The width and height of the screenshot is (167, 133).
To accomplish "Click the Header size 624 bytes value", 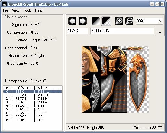I will [38, 56].
